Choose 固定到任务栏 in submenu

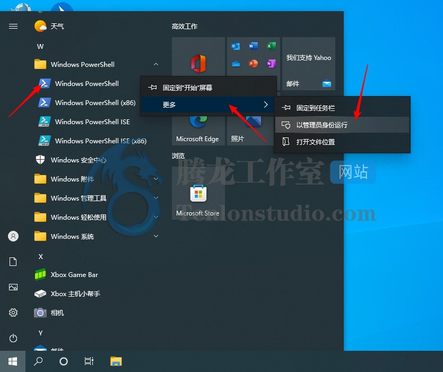click(342, 108)
